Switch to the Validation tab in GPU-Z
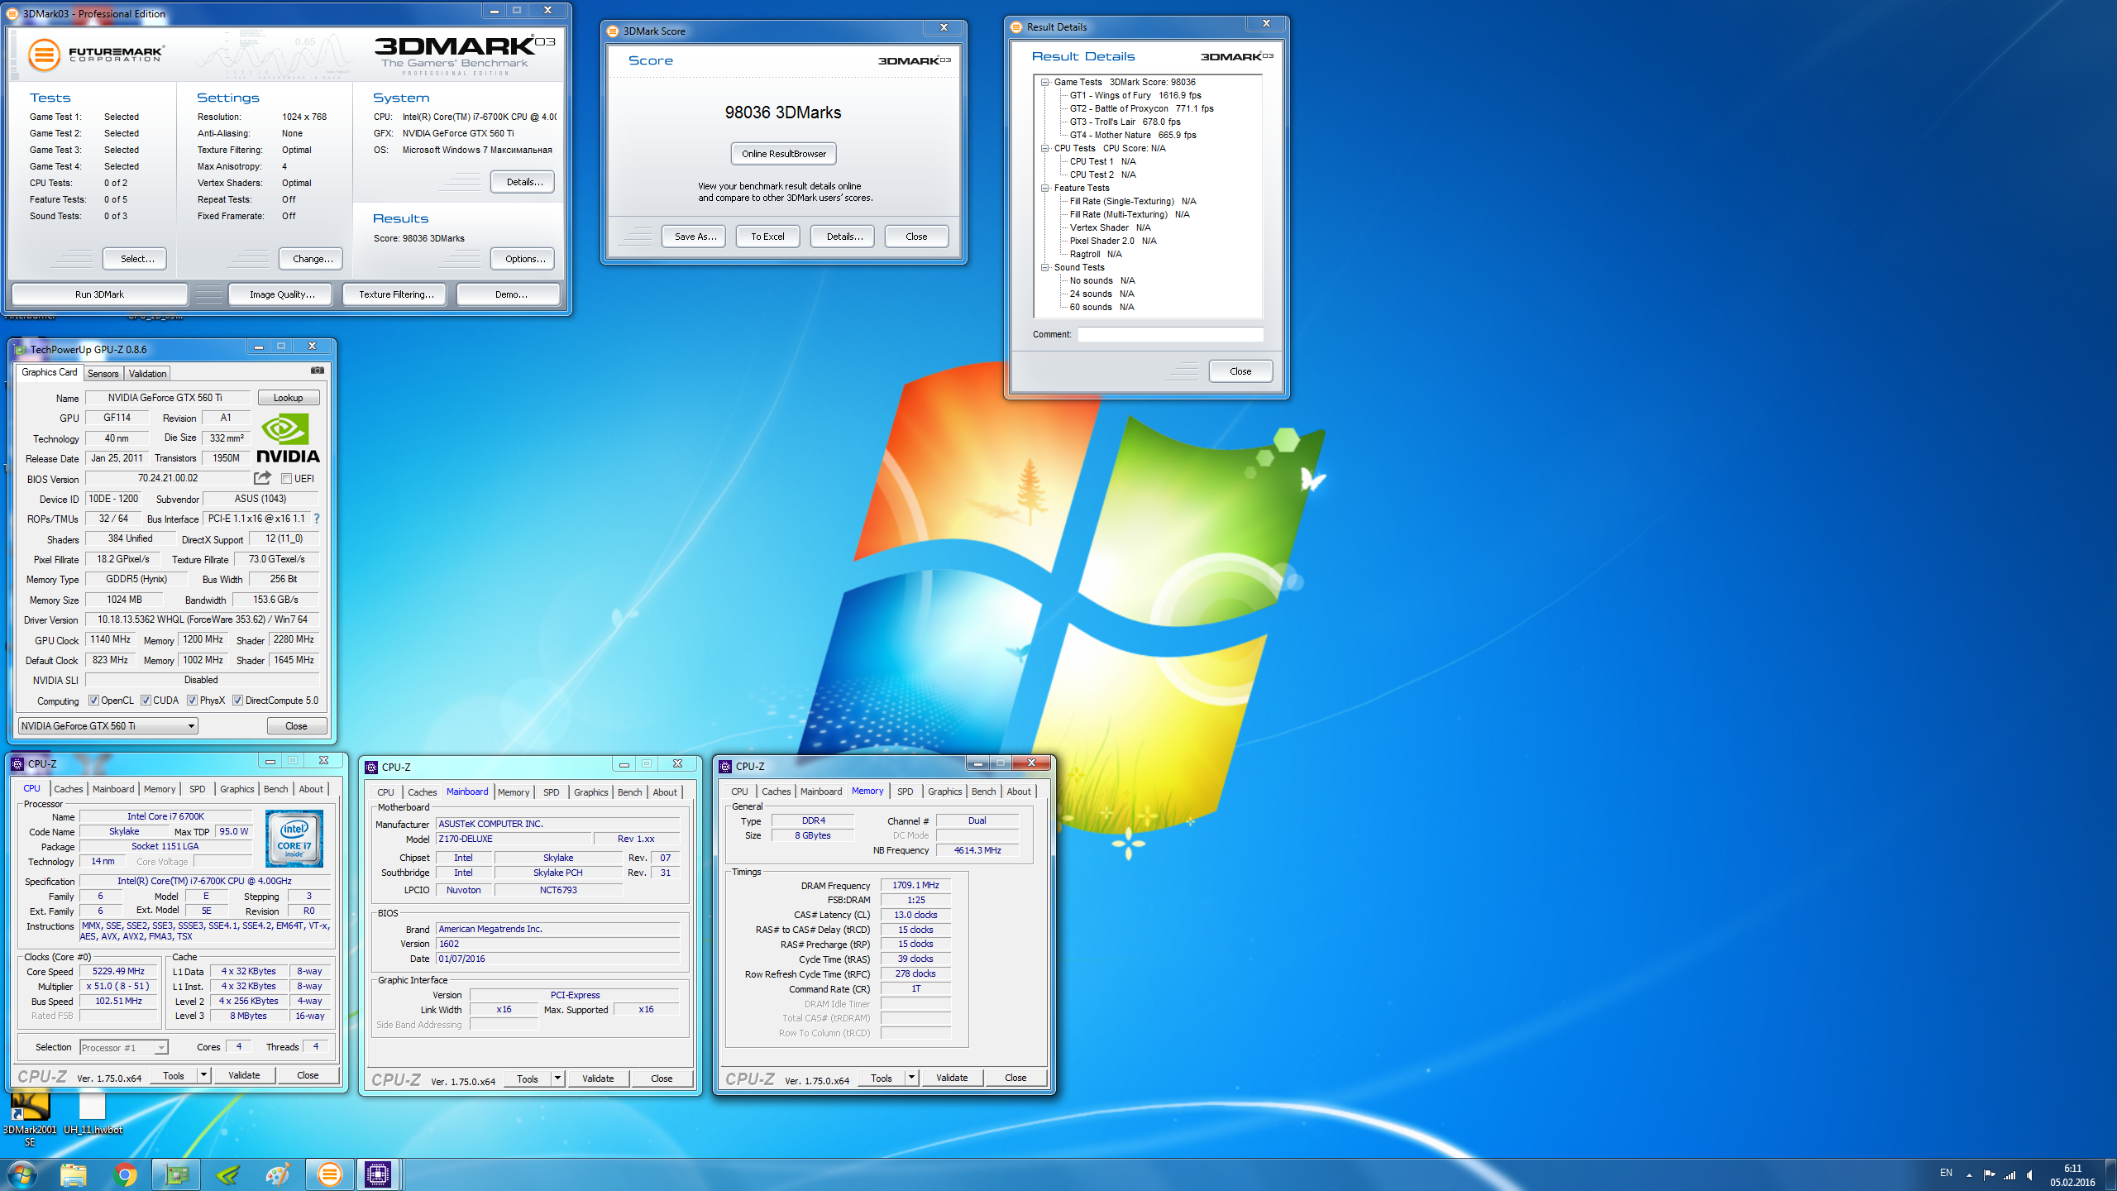Image resolution: width=2117 pixels, height=1191 pixels. pyautogui.click(x=147, y=374)
